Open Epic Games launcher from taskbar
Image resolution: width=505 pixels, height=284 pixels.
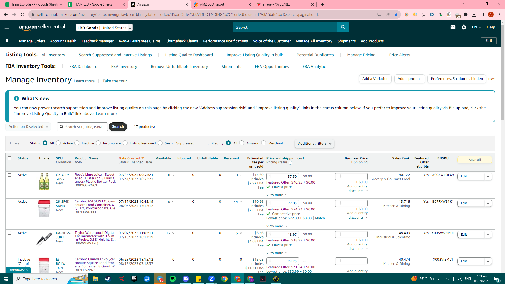134,279
